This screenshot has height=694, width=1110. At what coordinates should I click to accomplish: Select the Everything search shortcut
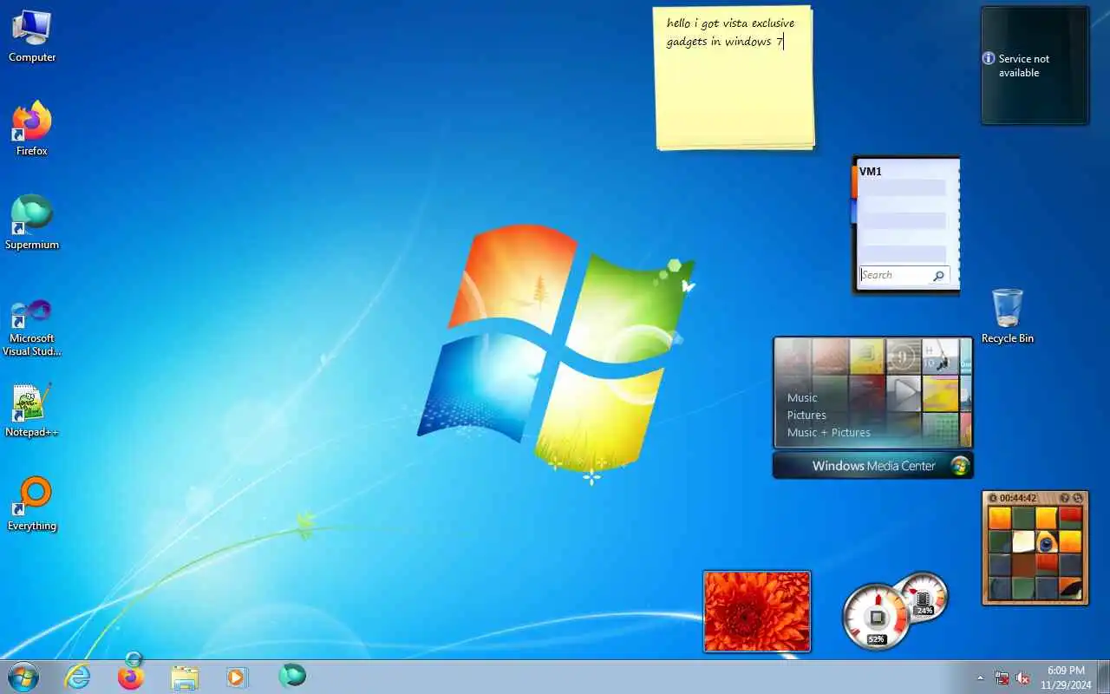[x=32, y=504]
